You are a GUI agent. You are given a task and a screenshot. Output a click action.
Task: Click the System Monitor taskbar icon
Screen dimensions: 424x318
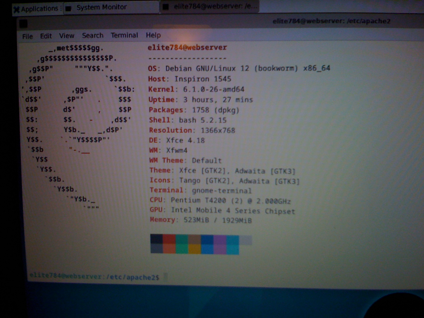(x=68, y=9)
